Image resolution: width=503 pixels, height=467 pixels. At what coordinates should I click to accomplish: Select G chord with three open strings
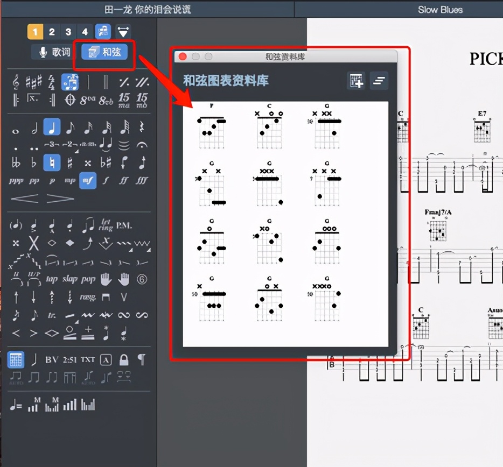click(326, 242)
